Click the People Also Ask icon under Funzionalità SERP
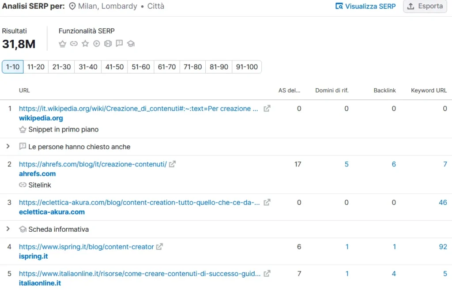The image size is (452, 290). pos(119,44)
